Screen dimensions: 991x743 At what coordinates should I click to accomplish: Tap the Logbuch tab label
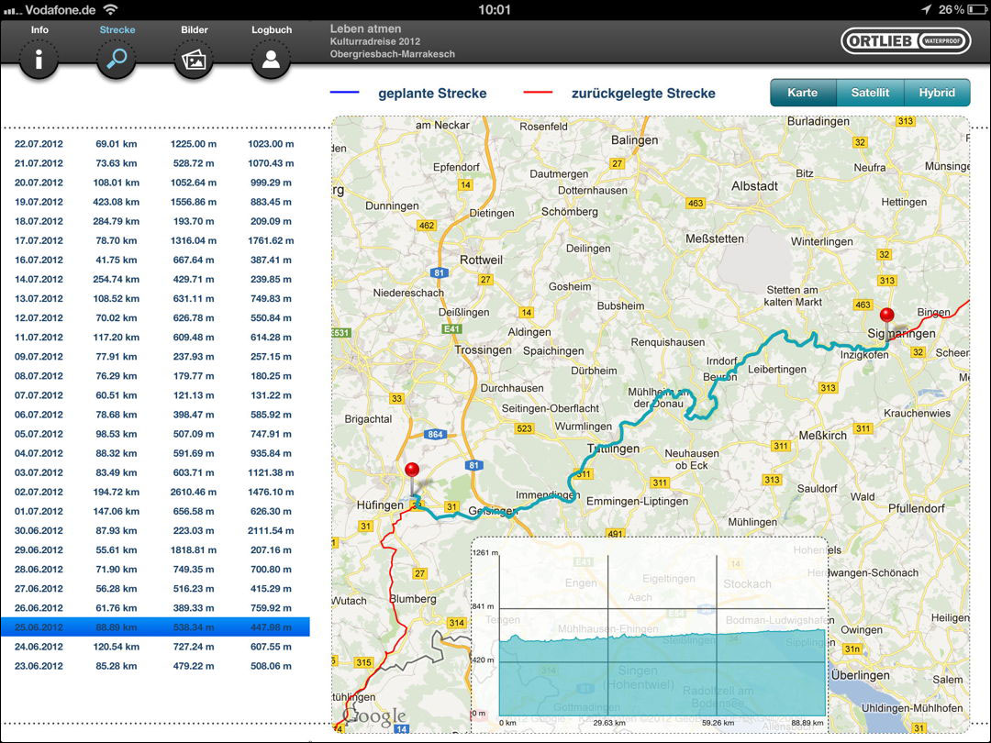click(272, 29)
